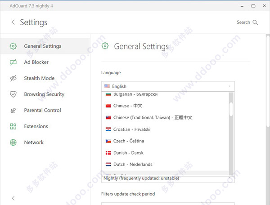Click the Bulgarian flag icon
270x205 pixels.
(x=108, y=94)
